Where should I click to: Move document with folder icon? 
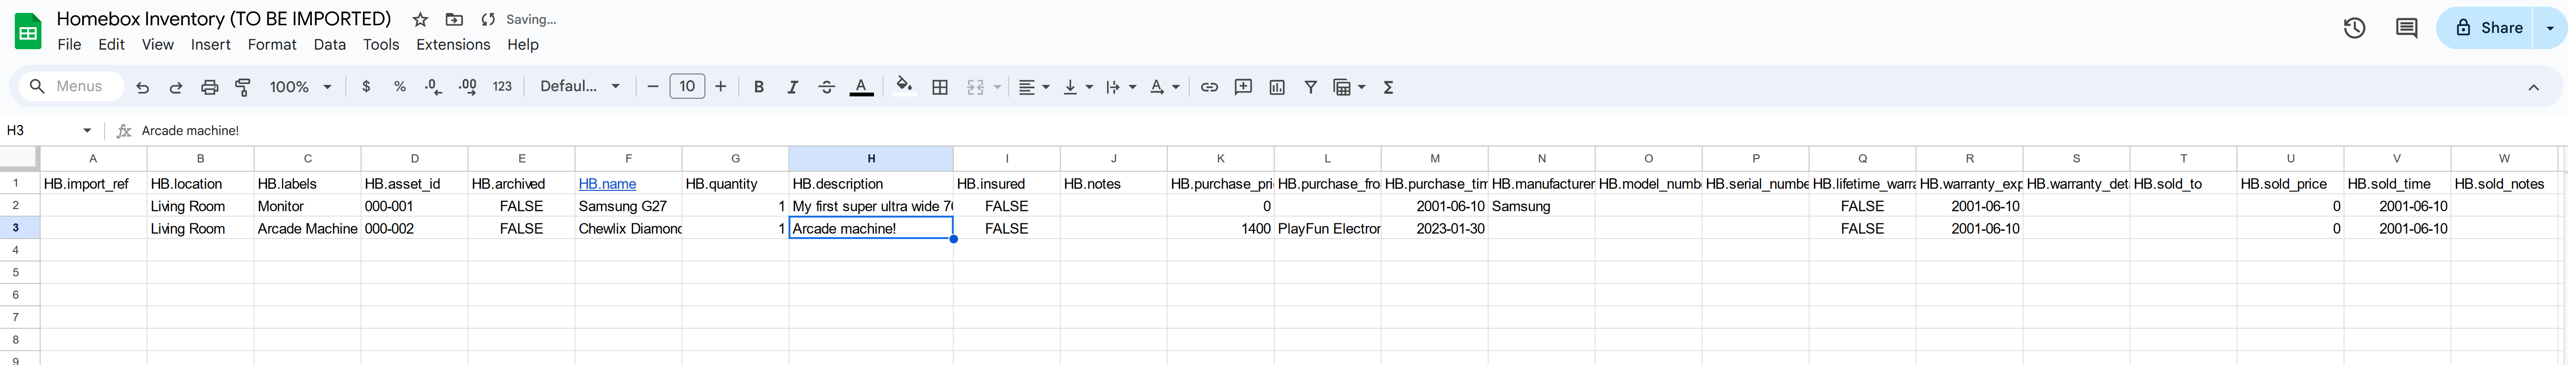[455, 19]
